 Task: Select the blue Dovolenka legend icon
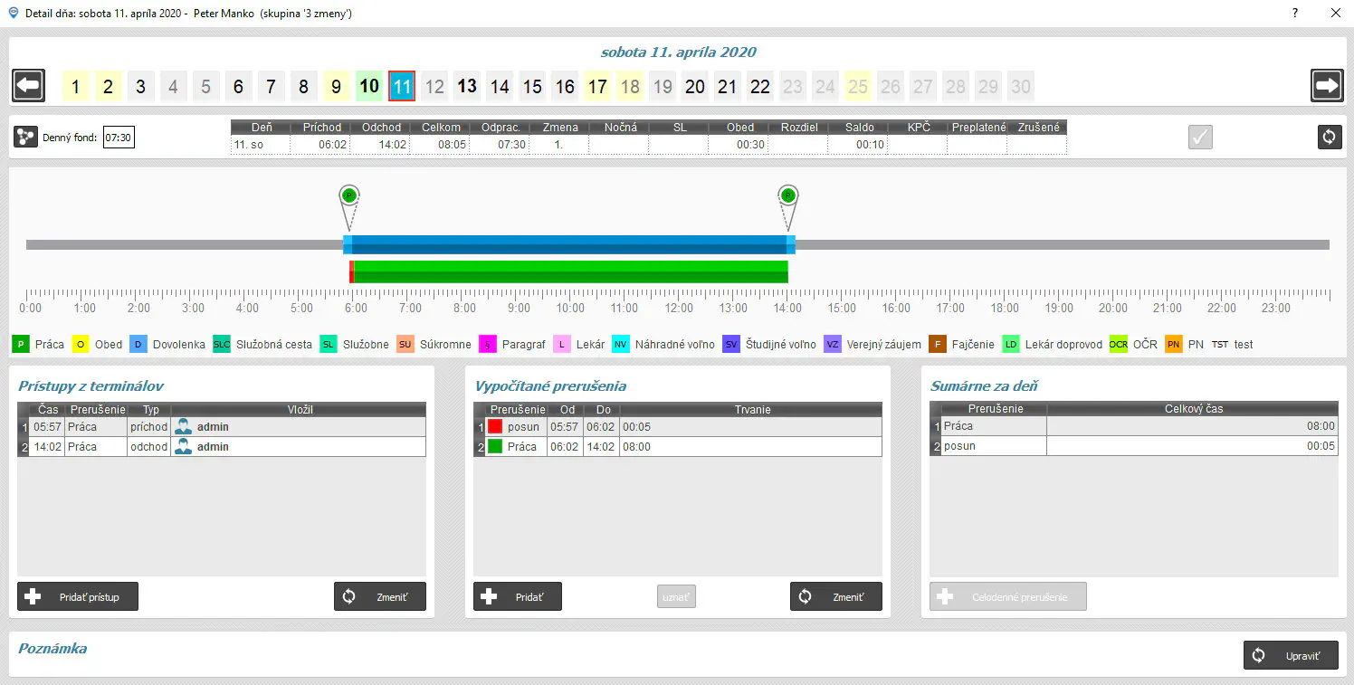click(x=138, y=344)
